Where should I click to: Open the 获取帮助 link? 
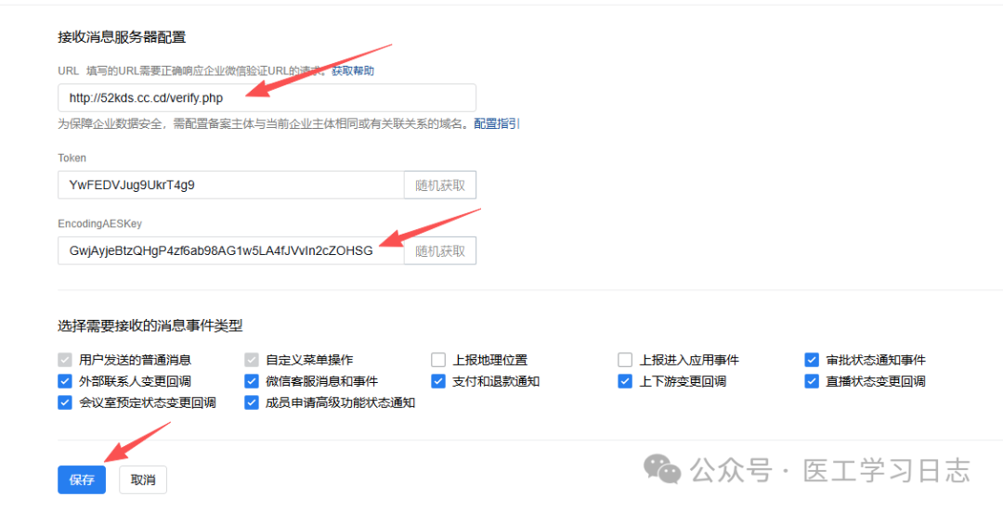[x=353, y=70]
